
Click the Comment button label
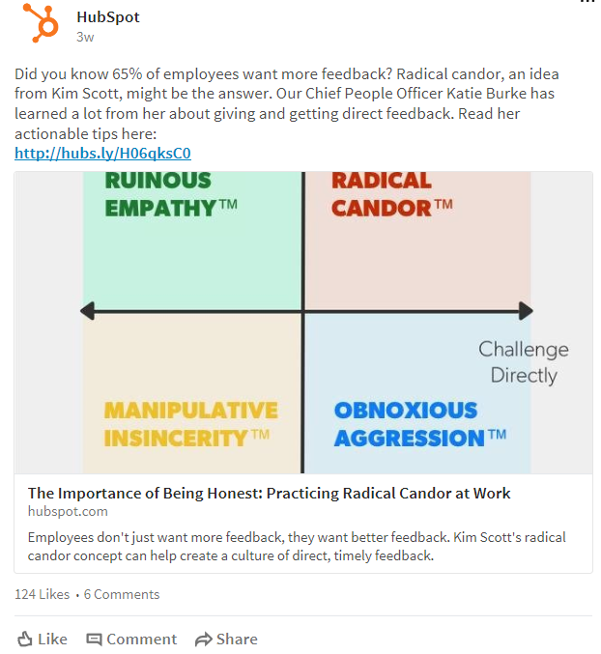[142, 639]
